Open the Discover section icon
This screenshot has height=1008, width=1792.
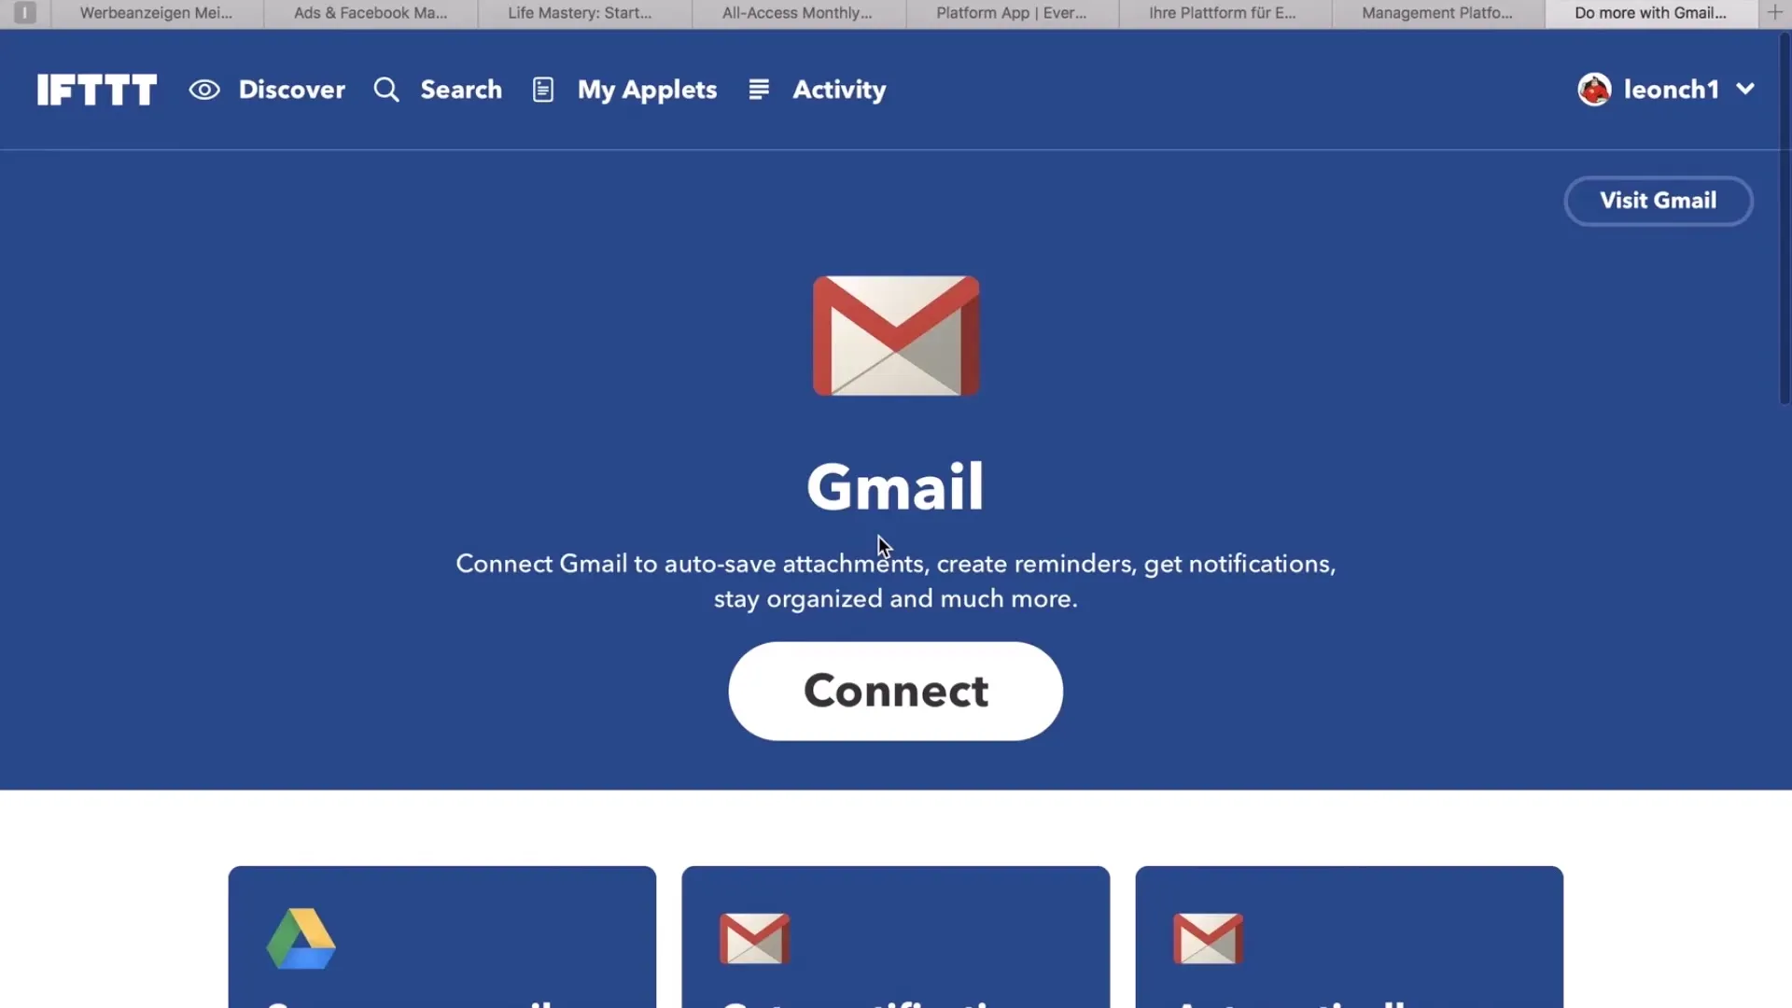[205, 89]
